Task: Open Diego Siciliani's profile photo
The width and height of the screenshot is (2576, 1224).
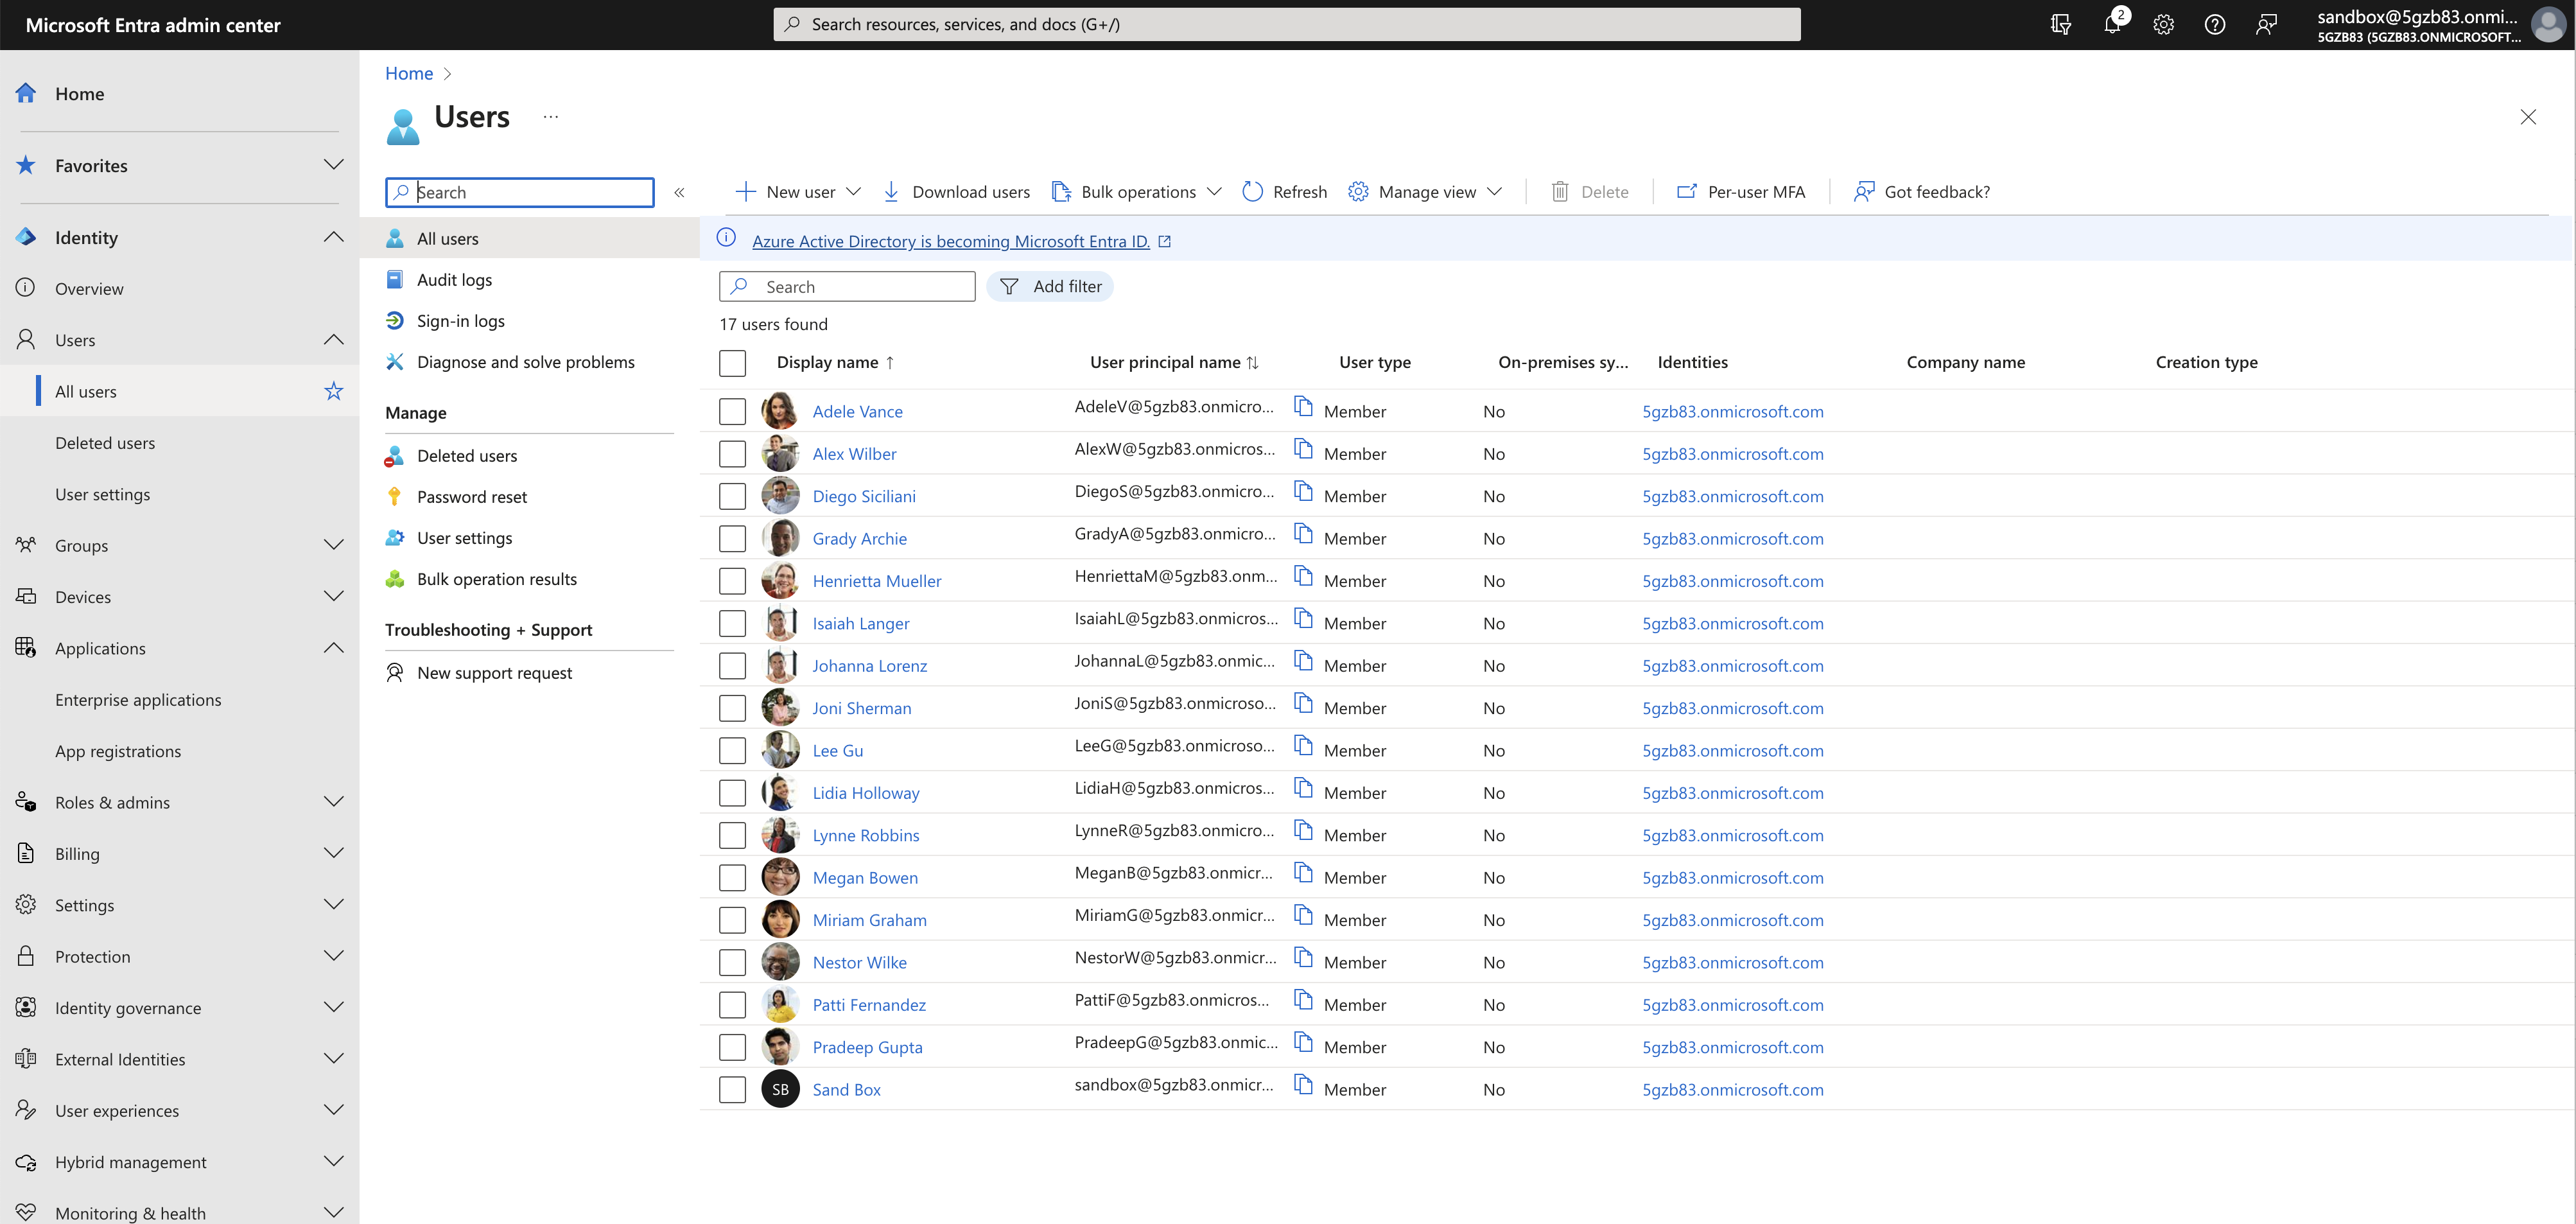Action: click(780, 496)
